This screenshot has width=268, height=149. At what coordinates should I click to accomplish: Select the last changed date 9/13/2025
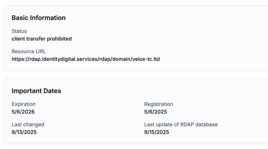(x=24, y=132)
